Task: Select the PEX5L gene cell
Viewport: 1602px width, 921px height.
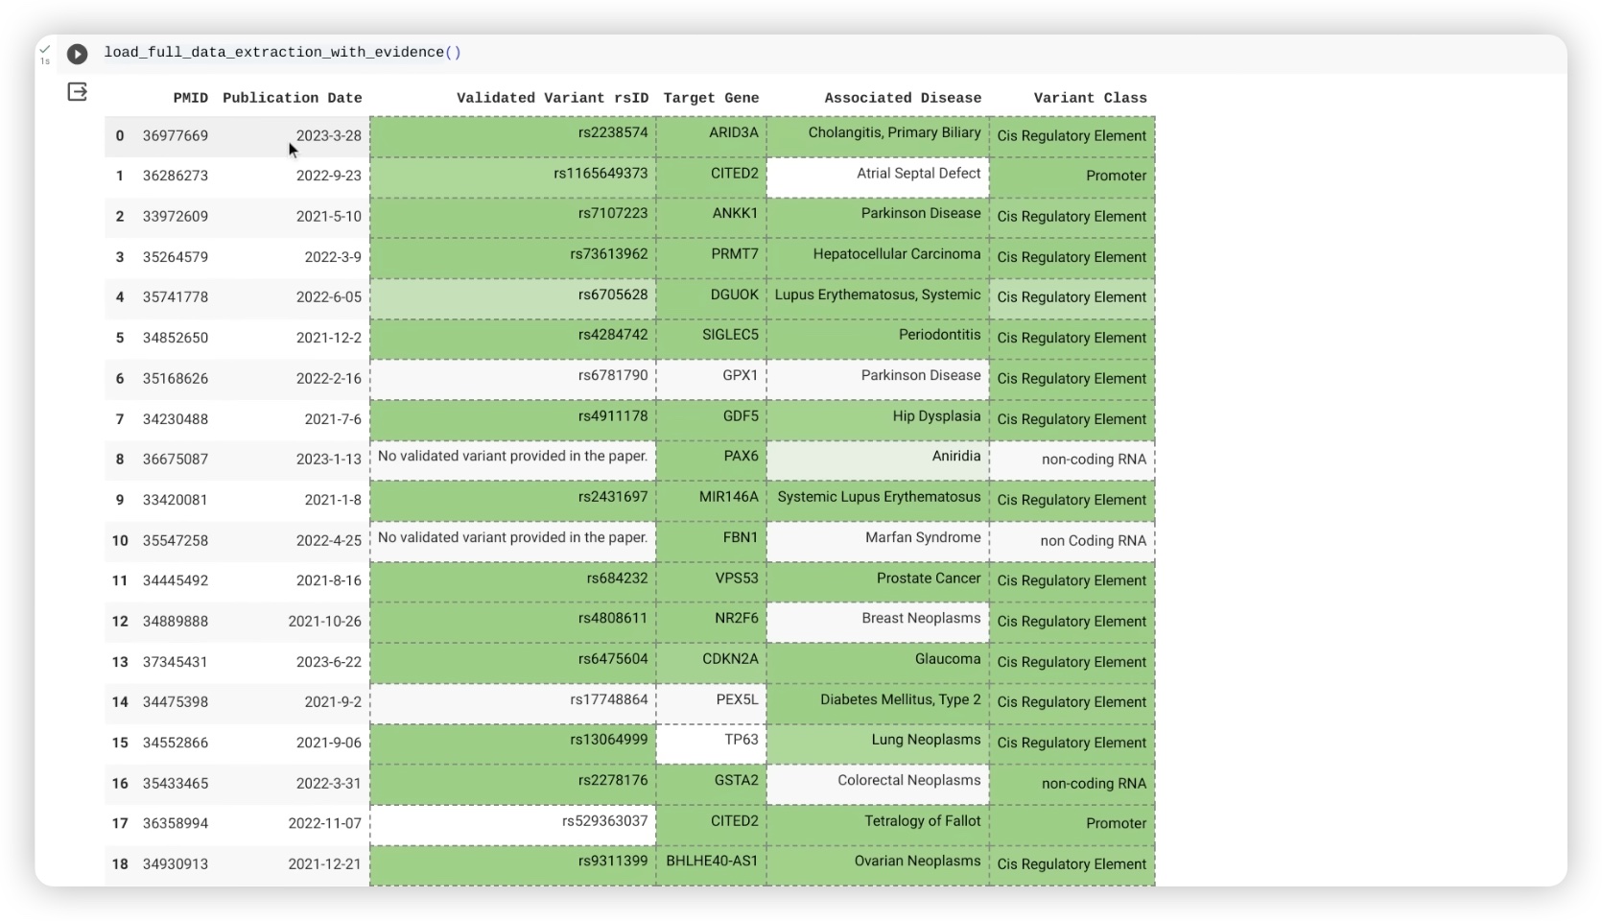Action: tap(712, 703)
